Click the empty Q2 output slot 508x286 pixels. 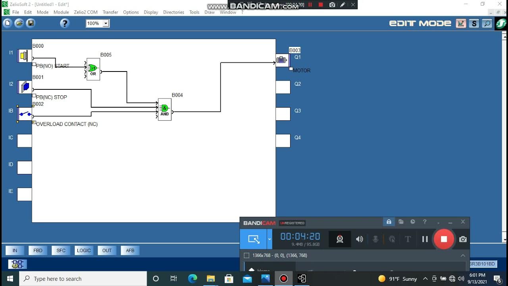(x=283, y=87)
